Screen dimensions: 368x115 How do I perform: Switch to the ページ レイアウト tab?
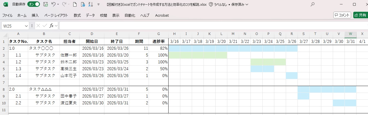(x=56, y=15)
